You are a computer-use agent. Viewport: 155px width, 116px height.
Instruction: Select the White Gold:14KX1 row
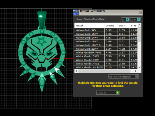106,64
